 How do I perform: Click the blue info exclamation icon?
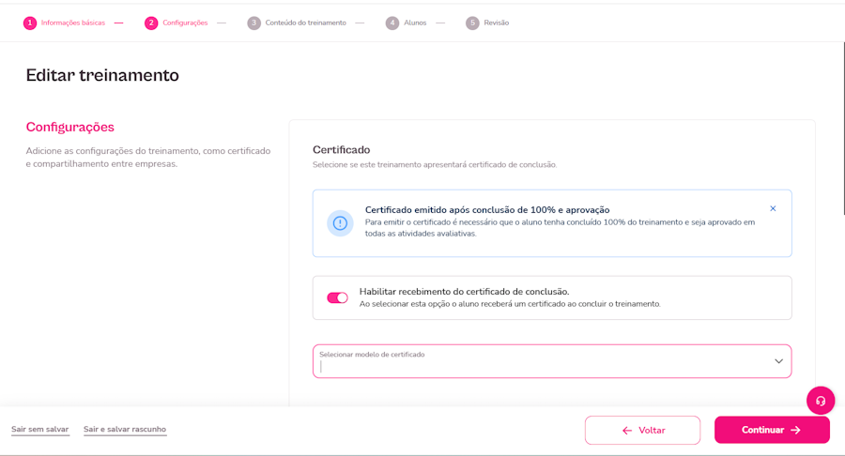tap(340, 223)
